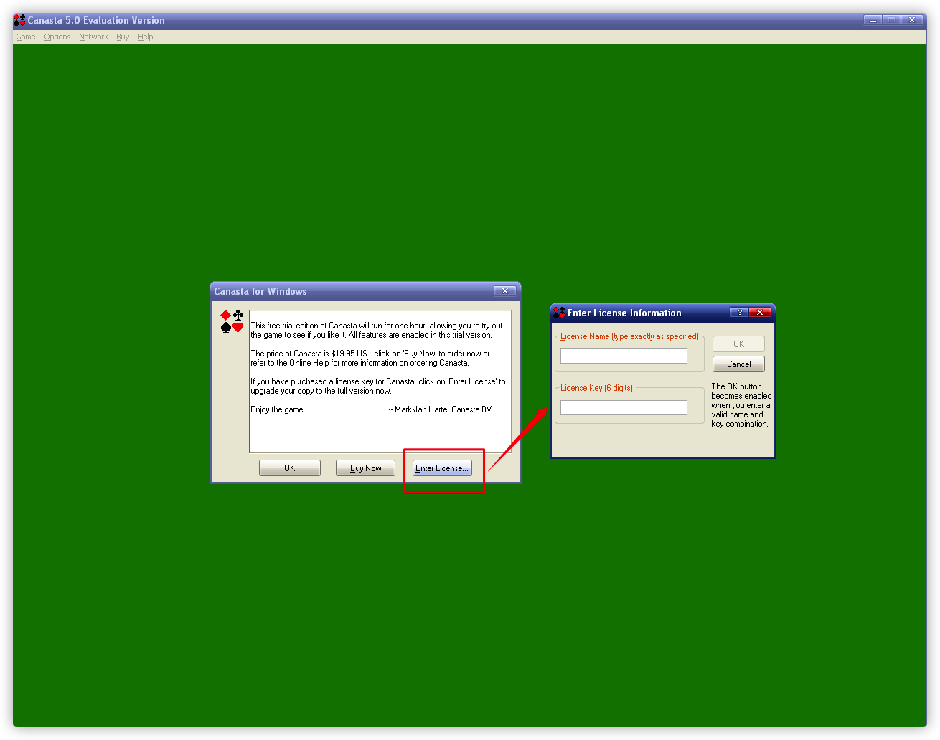
Task: Close the Enter License Information dialog
Action: [x=759, y=313]
